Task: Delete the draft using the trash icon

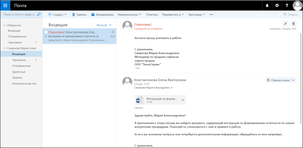Action: pyautogui.click(x=293, y=24)
